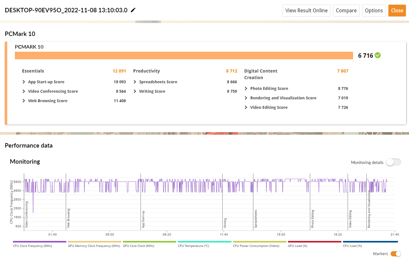This screenshot has height=263, width=409.
Task: Click the Video Editing value 7 726
Action: point(343,108)
